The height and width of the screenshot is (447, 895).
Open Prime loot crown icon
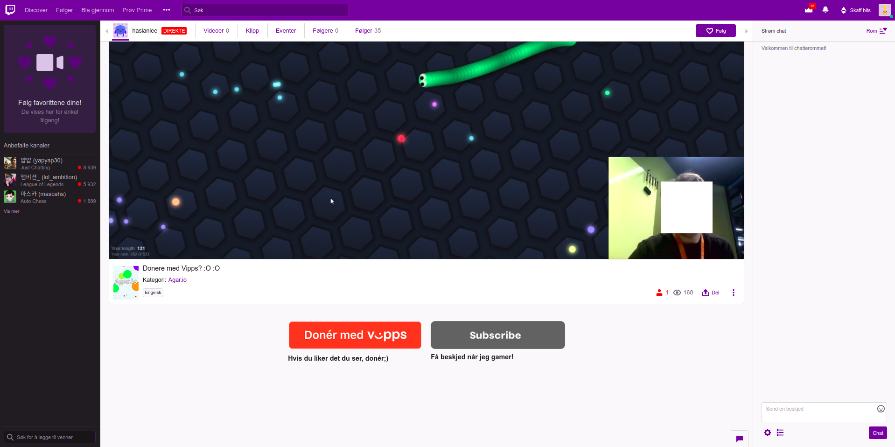point(809,10)
